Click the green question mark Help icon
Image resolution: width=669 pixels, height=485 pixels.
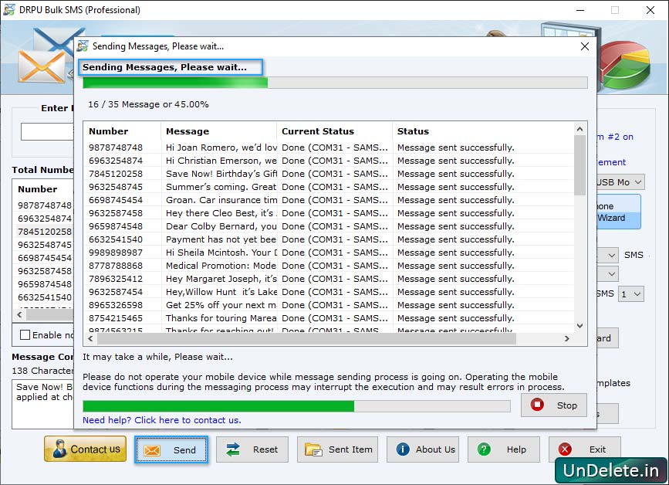(484, 449)
